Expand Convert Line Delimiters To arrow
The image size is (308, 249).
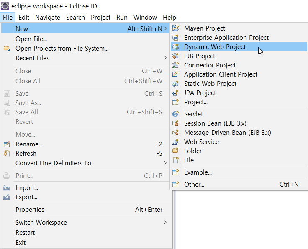[165, 163]
